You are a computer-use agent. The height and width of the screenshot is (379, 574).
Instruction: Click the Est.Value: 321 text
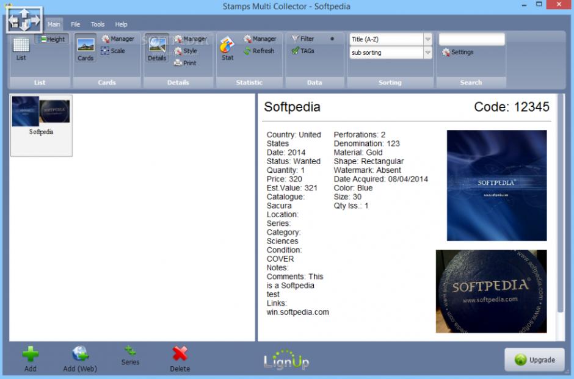(292, 188)
